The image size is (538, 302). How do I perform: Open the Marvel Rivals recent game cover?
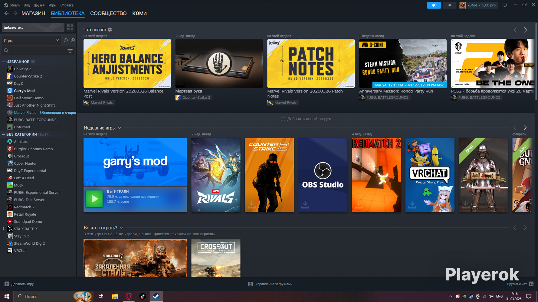point(216,175)
